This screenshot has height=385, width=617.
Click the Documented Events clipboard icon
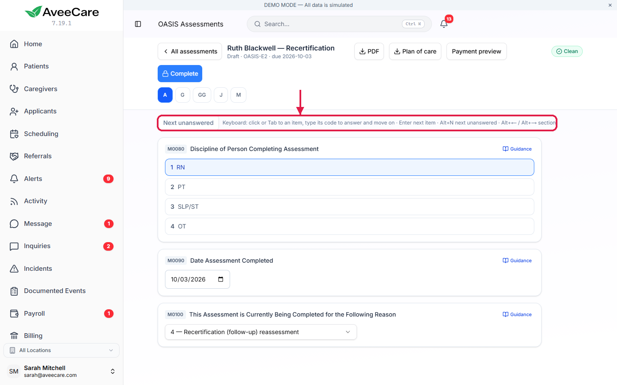pyautogui.click(x=14, y=291)
